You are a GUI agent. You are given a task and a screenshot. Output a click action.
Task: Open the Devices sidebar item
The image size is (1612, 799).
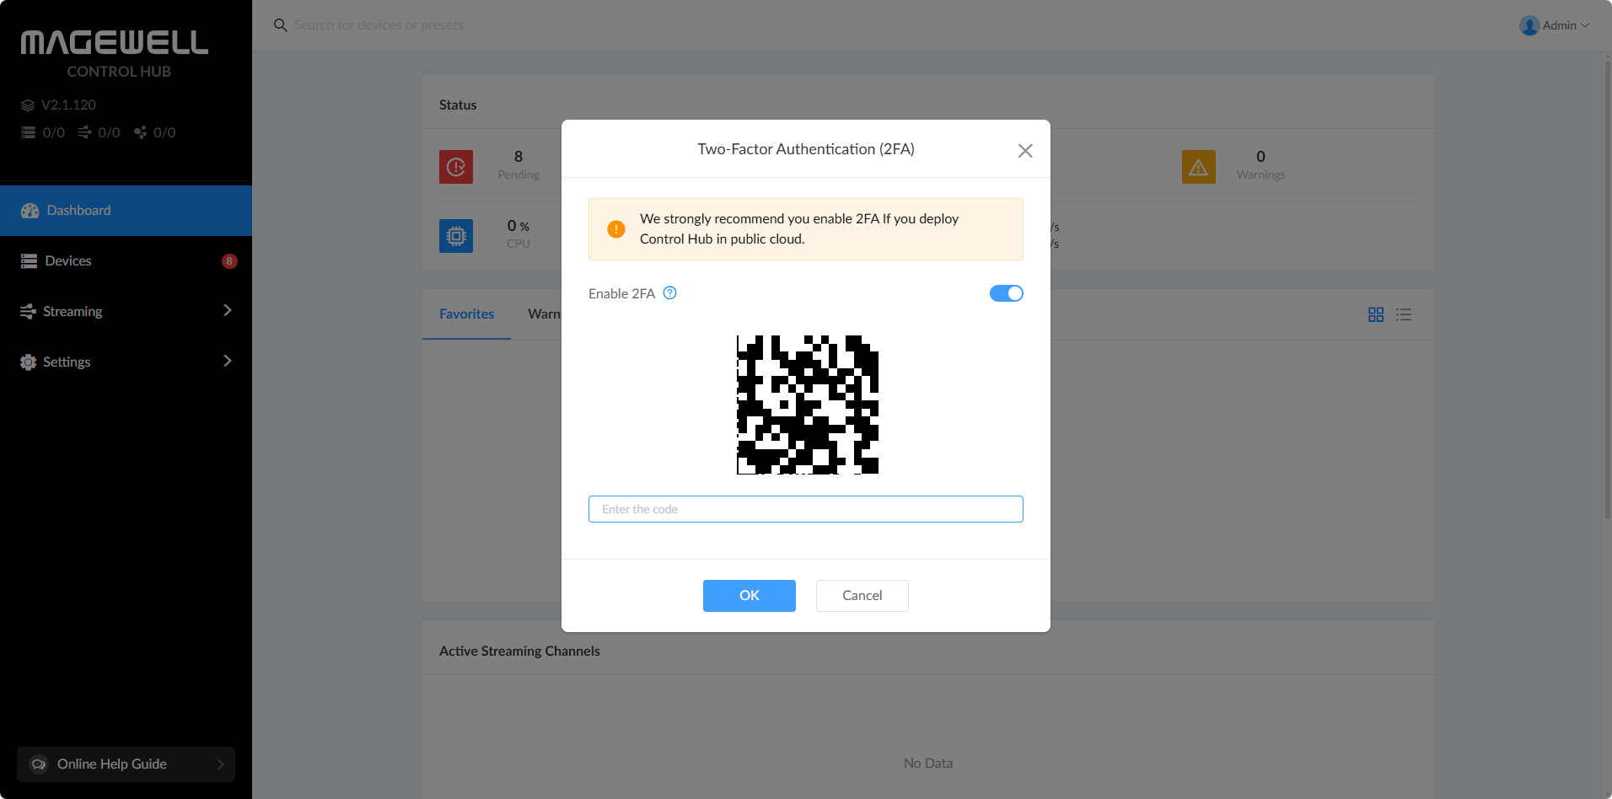click(126, 261)
